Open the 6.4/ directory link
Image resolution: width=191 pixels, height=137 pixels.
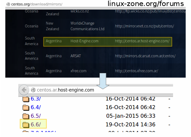(36, 107)
